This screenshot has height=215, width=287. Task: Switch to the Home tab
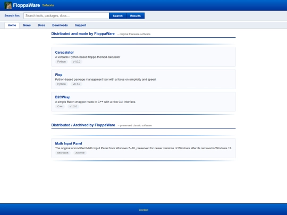12,25
